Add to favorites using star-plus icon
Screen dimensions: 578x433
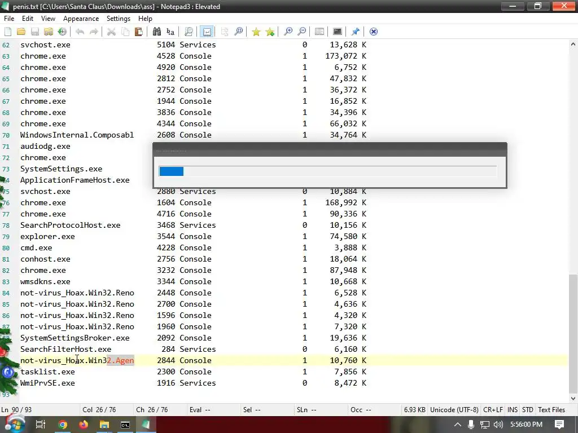click(x=270, y=32)
